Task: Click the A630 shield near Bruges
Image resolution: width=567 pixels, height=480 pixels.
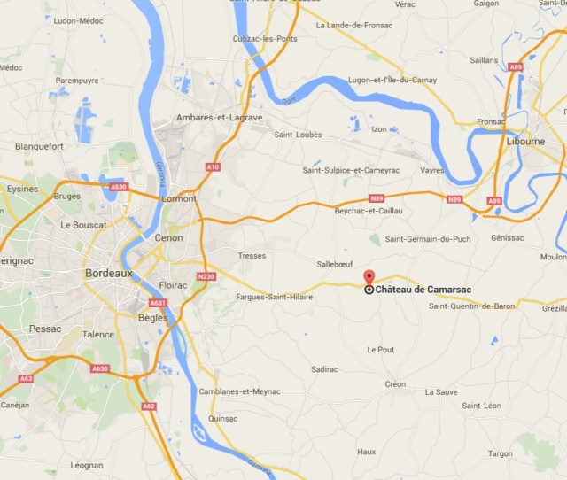Action: pyautogui.click(x=119, y=187)
